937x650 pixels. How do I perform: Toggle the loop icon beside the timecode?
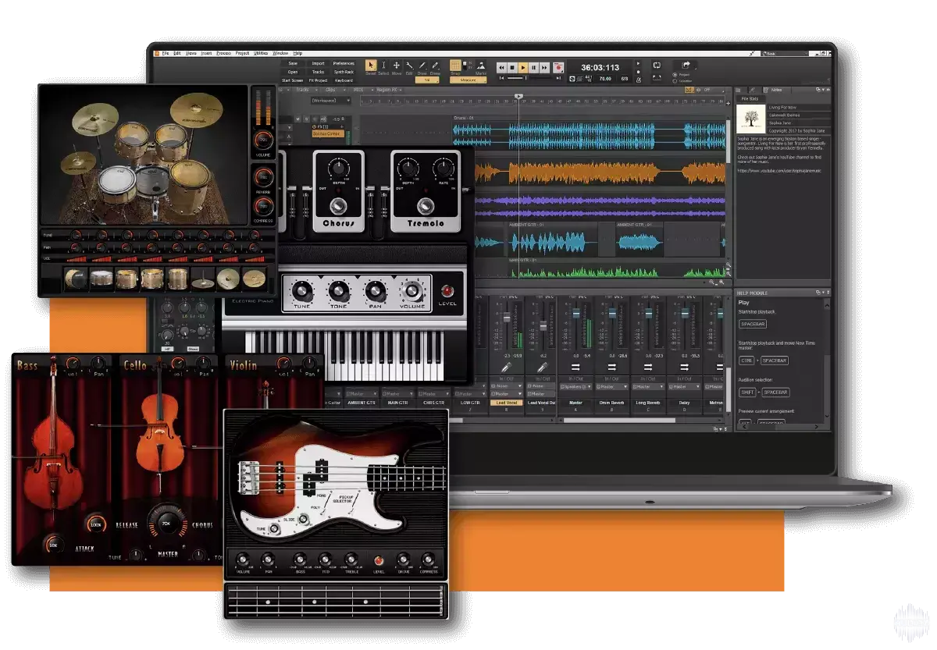[657, 66]
